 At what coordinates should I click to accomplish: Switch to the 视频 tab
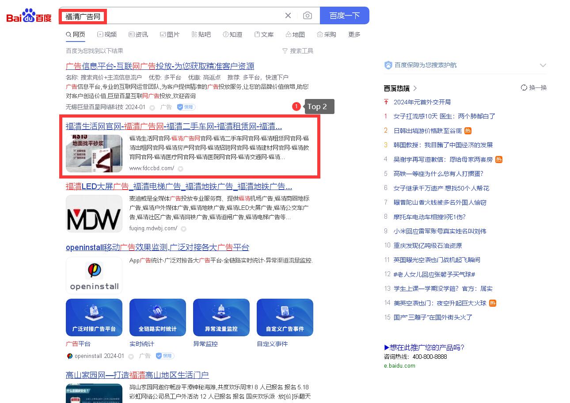[x=107, y=34]
